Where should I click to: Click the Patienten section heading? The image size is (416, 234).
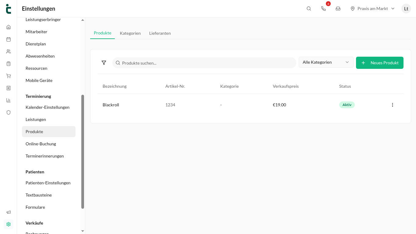click(x=35, y=172)
